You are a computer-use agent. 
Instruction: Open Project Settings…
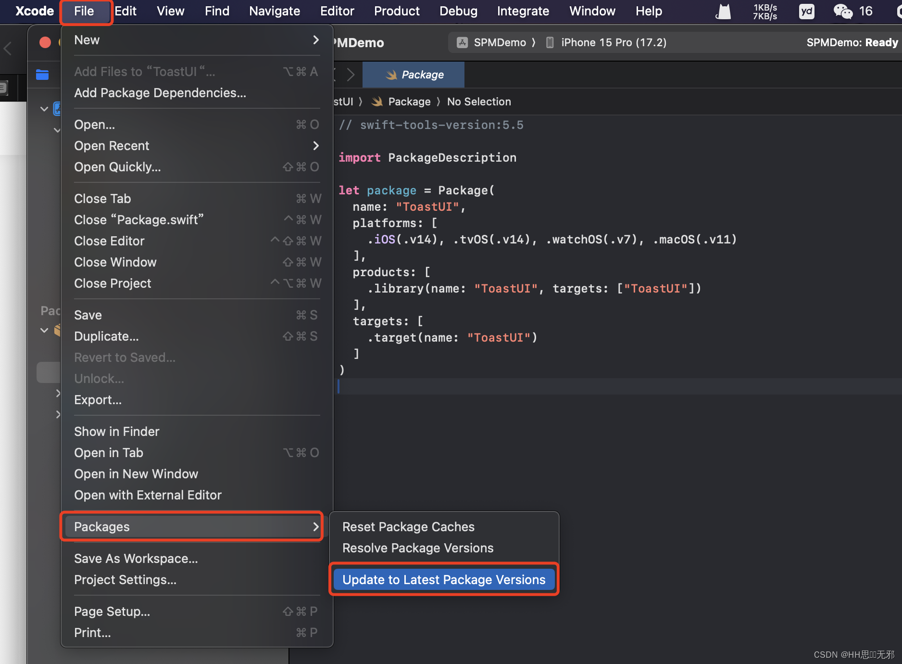tap(197, 580)
